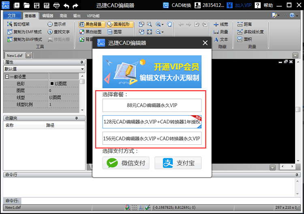Open the 文件 menu
This screenshot has width=304, height=214.
point(12,15)
